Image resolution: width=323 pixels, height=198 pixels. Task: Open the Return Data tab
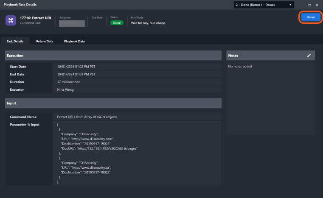tap(45, 41)
